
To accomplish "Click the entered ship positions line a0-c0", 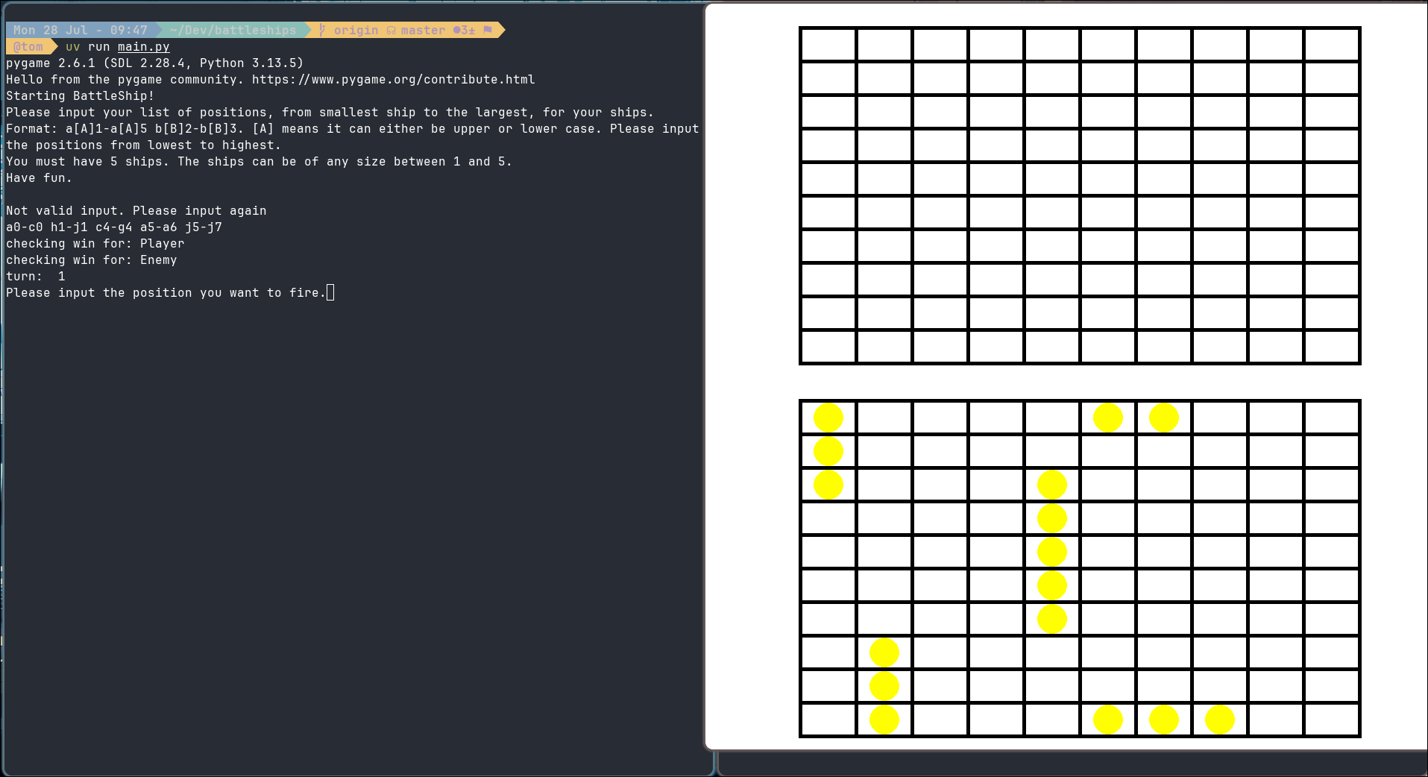I will pyautogui.click(x=114, y=227).
